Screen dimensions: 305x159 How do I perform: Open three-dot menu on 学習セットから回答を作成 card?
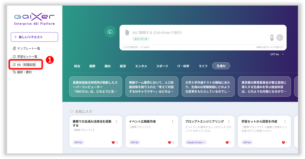click(285, 121)
